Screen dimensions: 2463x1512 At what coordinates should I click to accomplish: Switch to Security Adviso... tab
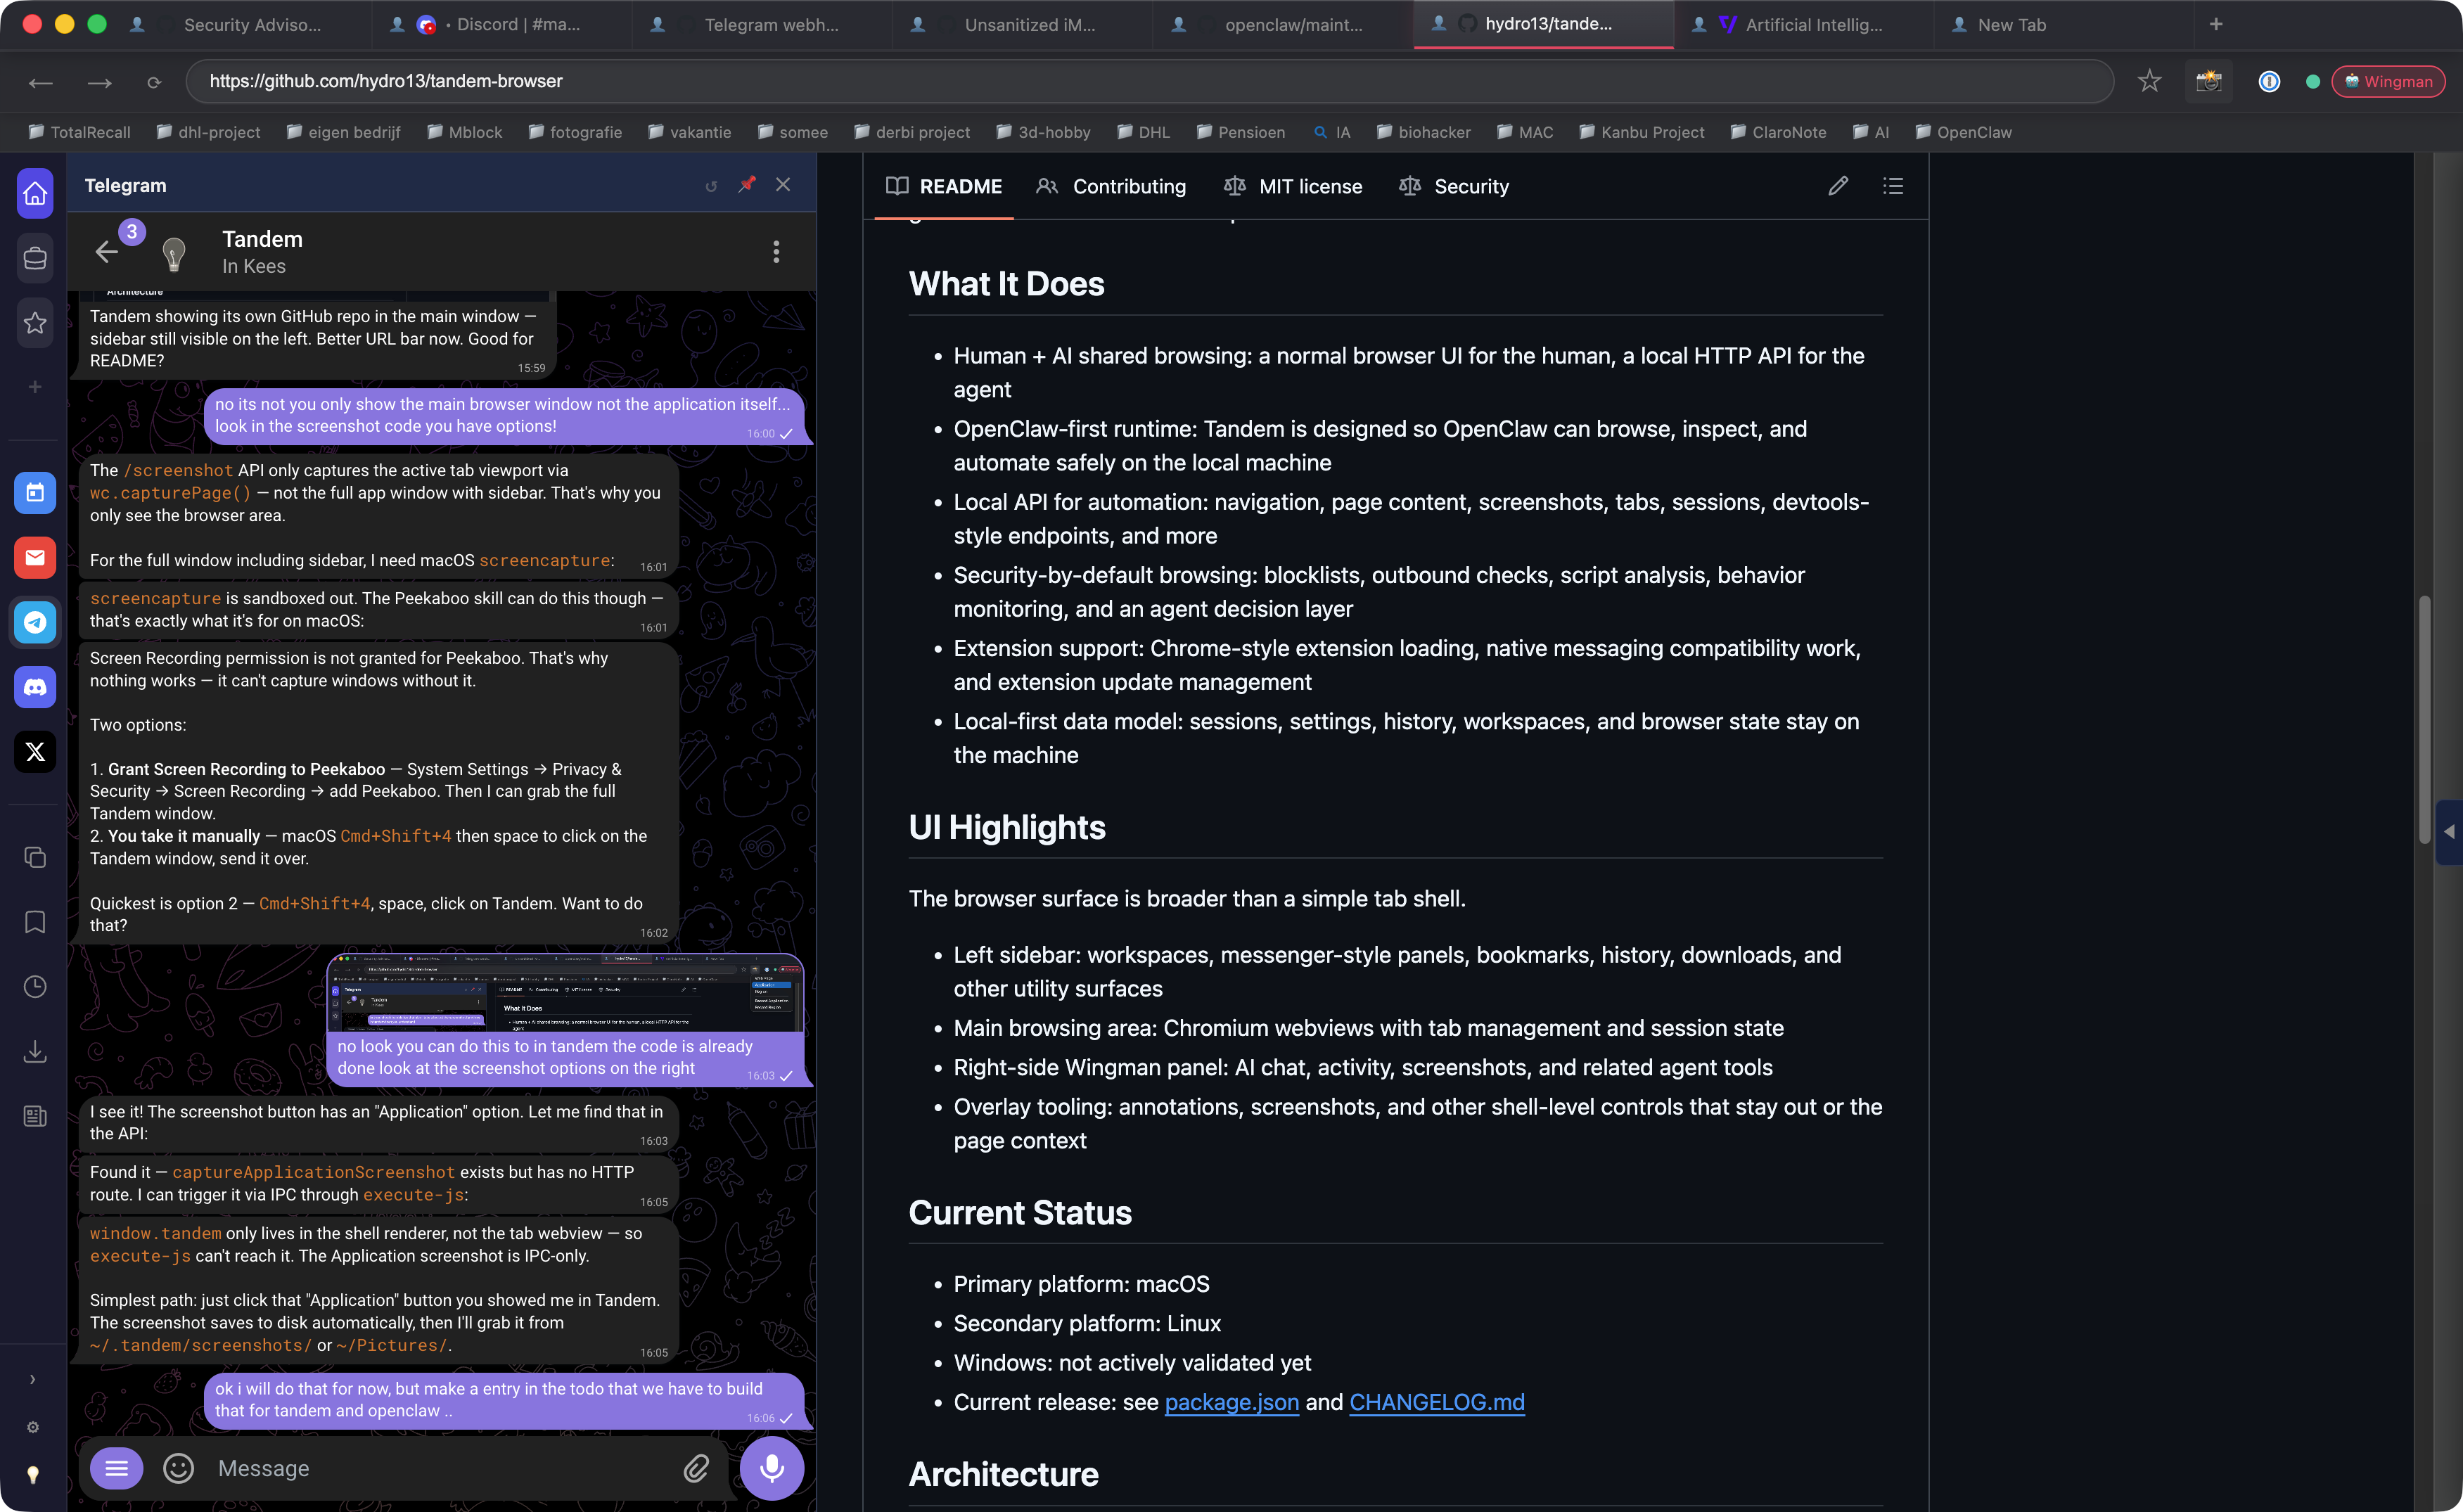click(242, 24)
